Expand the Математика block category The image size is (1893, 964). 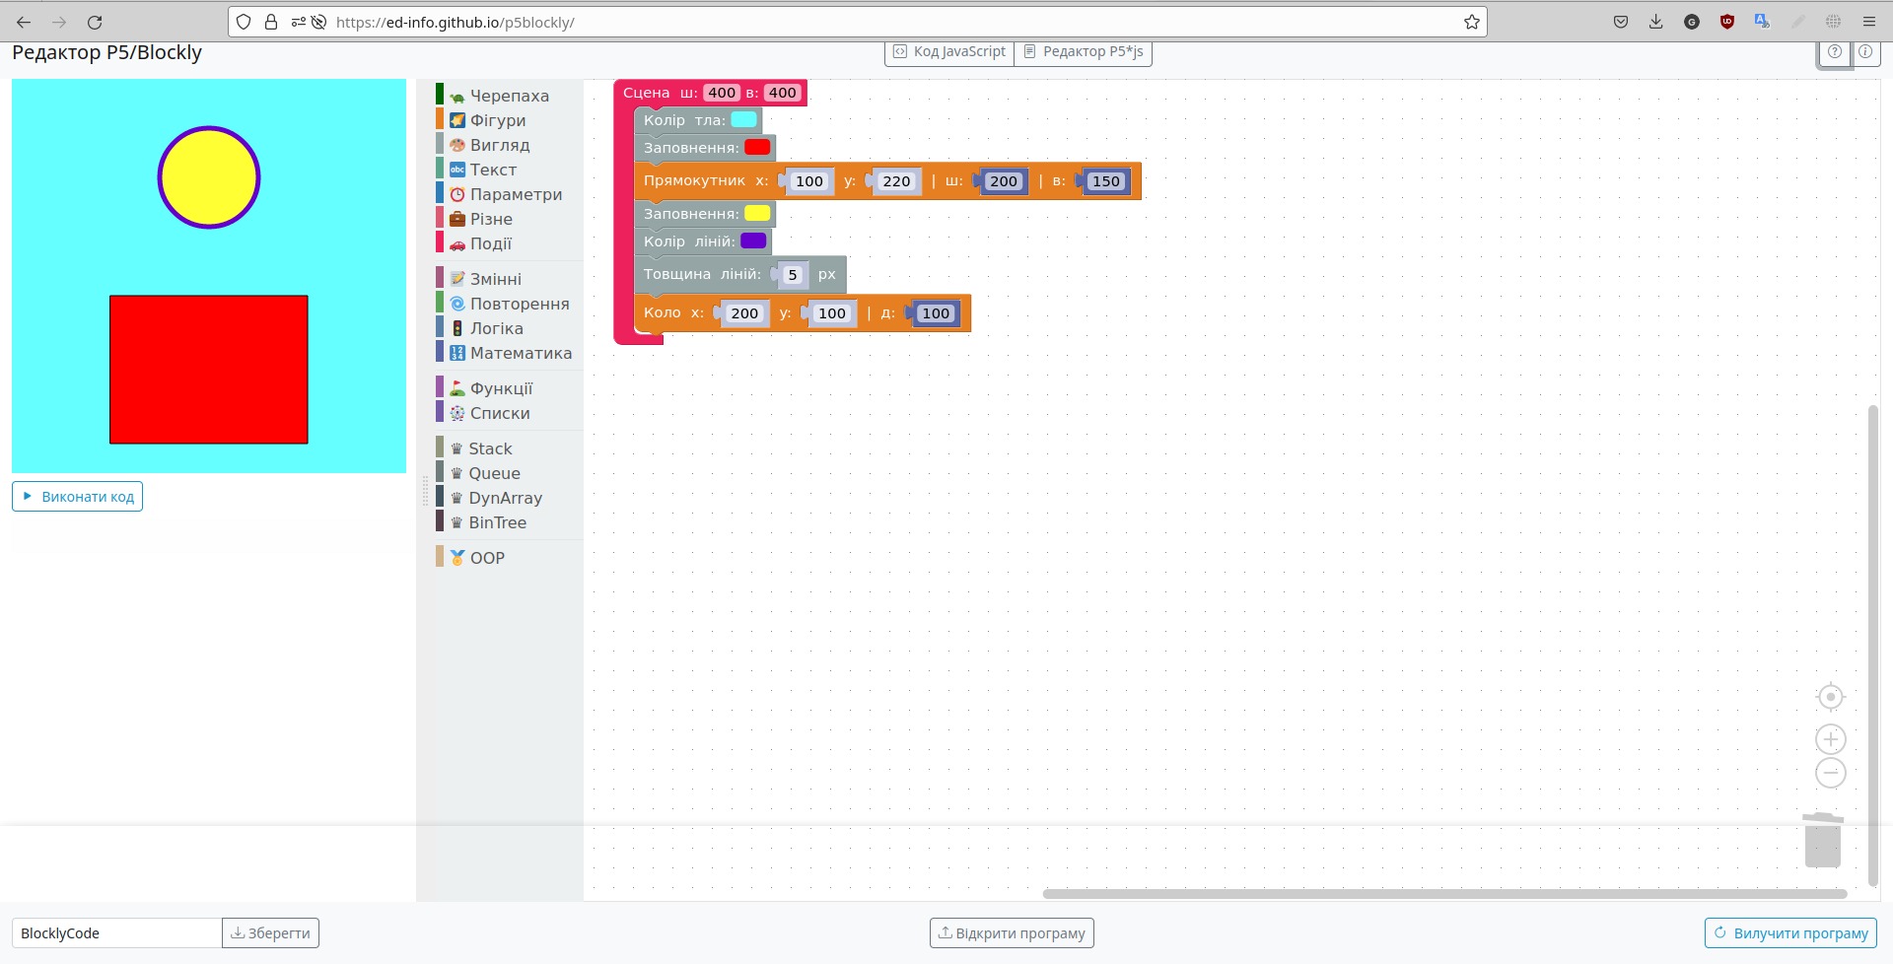tap(520, 353)
